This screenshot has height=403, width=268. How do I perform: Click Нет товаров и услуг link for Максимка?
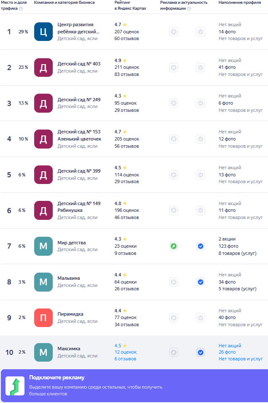[241, 359]
